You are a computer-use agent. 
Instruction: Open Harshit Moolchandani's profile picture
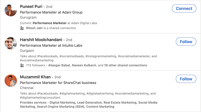(x=11, y=43)
